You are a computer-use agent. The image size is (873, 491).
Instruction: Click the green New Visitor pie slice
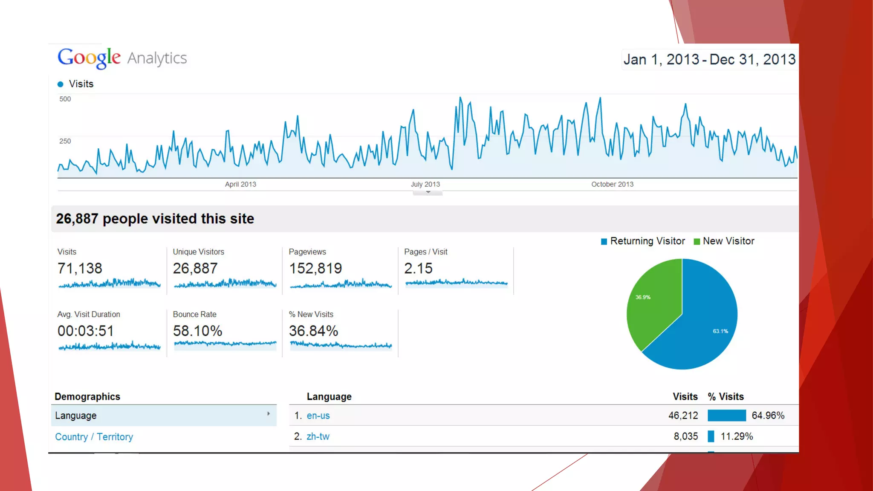(x=652, y=303)
